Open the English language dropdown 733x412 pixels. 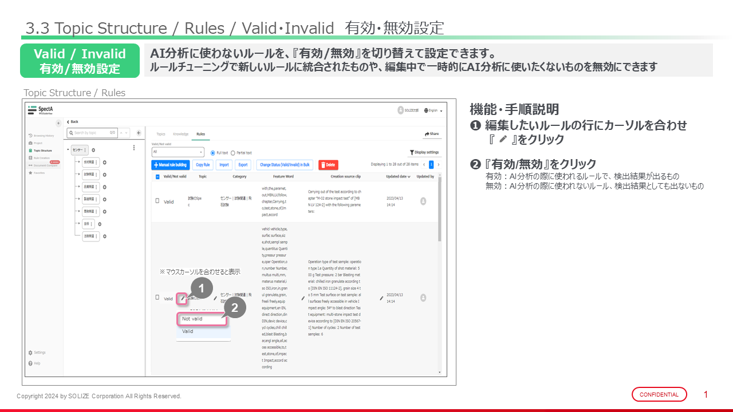434,110
